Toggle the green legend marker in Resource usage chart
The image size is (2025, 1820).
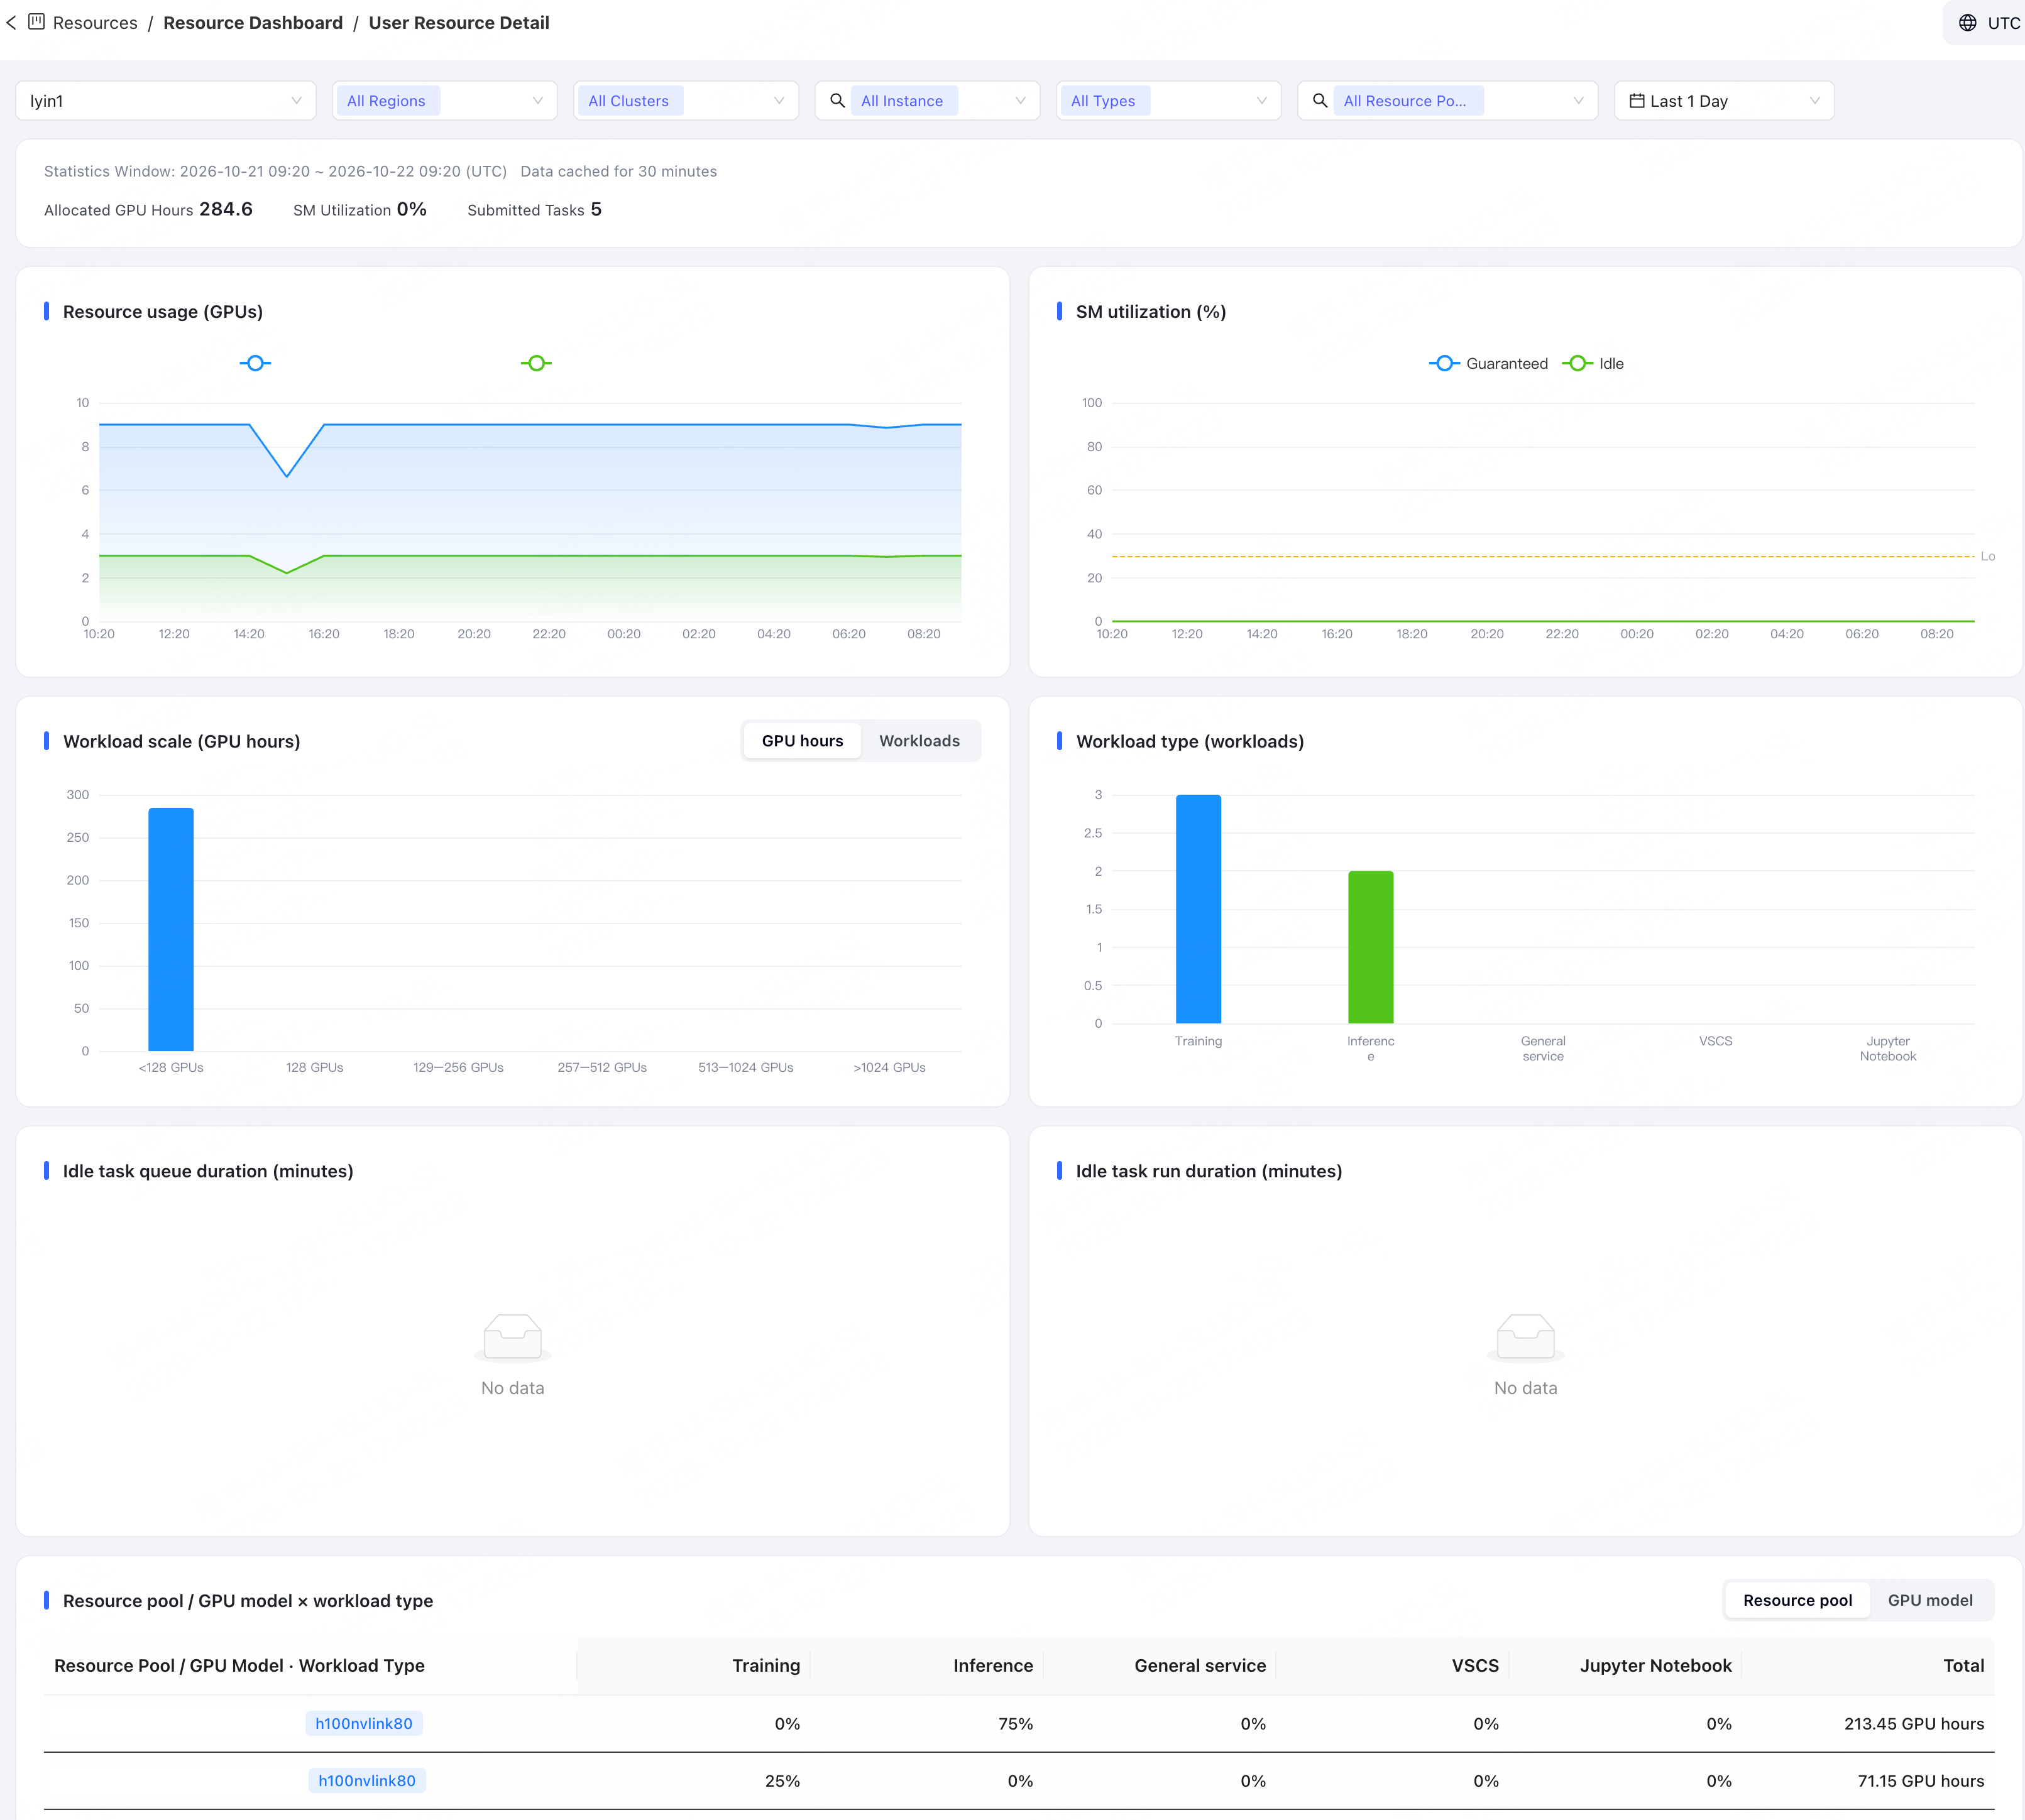(x=536, y=363)
